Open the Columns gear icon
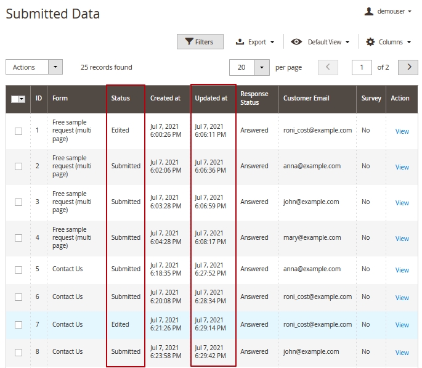422x368 pixels. pos(370,42)
